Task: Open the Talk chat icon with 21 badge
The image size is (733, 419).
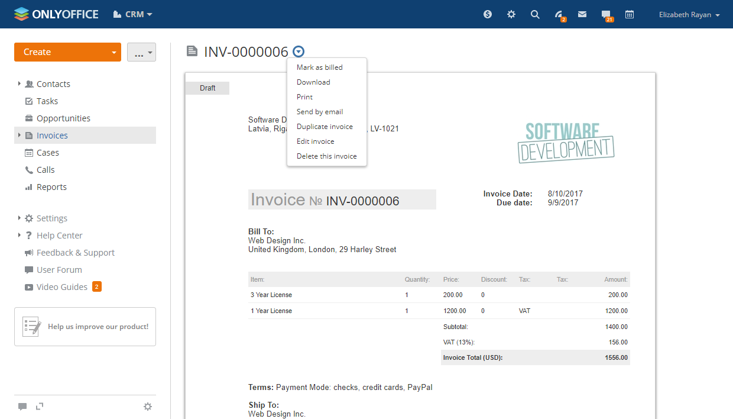Action: (606, 15)
